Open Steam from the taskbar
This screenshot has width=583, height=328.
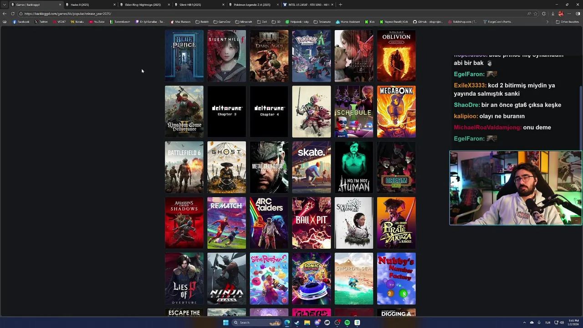point(297,323)
